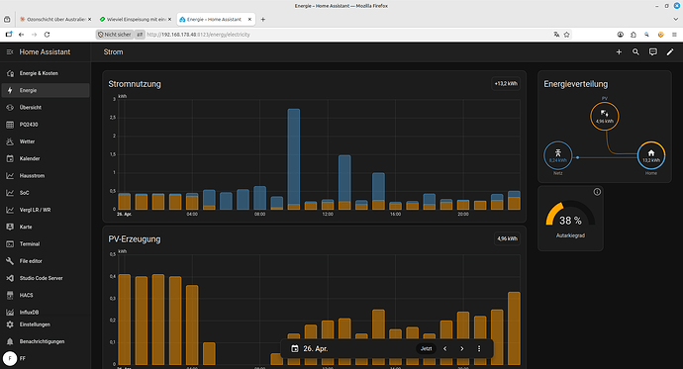The width and height of the screenshot is (683, 369).
Task: Click the Stromnutzung card title
Action: (x=135, y=84)
